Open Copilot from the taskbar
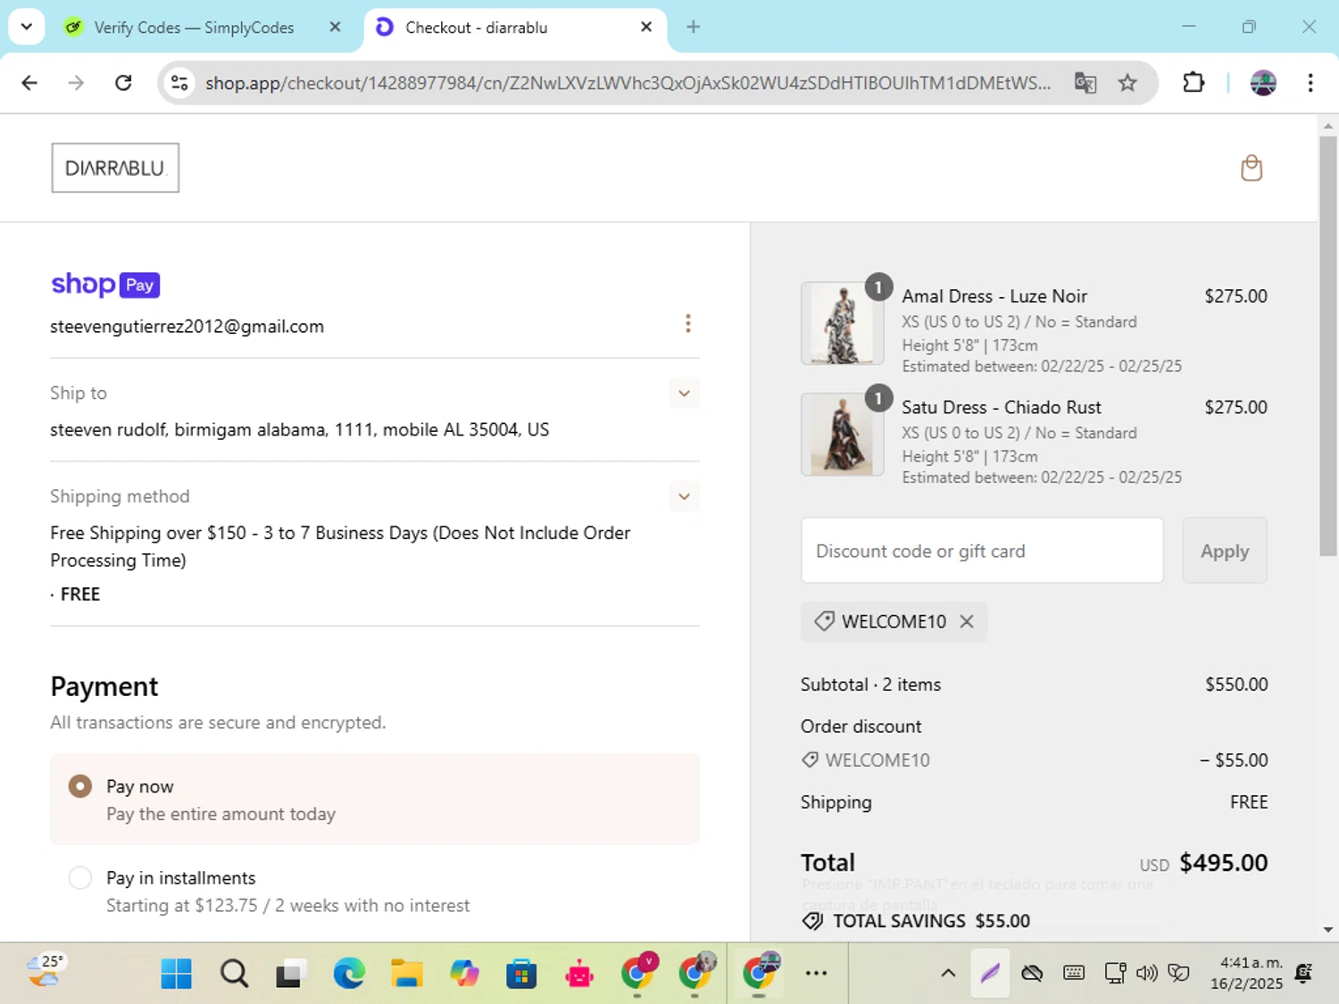Viewport: 1339px width, 1004px height. pyautogui.click(x=464, y=974)
